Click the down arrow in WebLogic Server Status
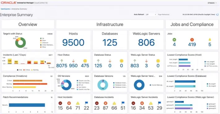Screen dimensions: 220x114 coord(146,61)
